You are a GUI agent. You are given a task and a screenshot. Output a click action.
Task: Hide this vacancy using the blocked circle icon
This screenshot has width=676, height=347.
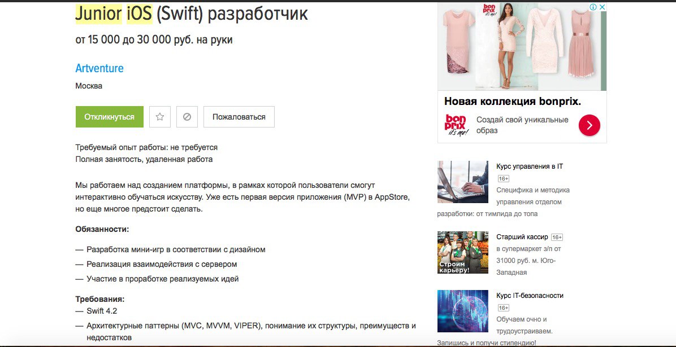pos(187,117)
